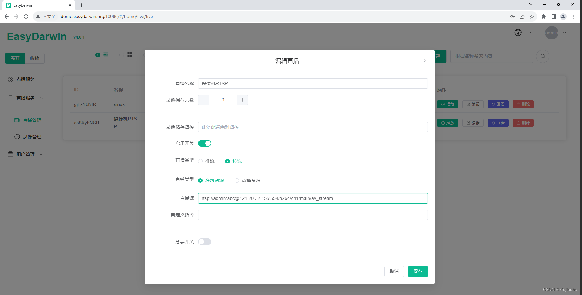Click 播放 for the os8XybNSR row
Viewport: 582px width, 295px height.
(448, 123)
